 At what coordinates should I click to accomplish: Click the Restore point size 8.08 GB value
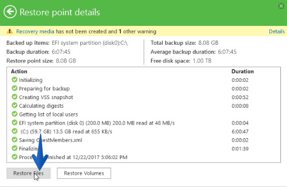pos(66,61)
